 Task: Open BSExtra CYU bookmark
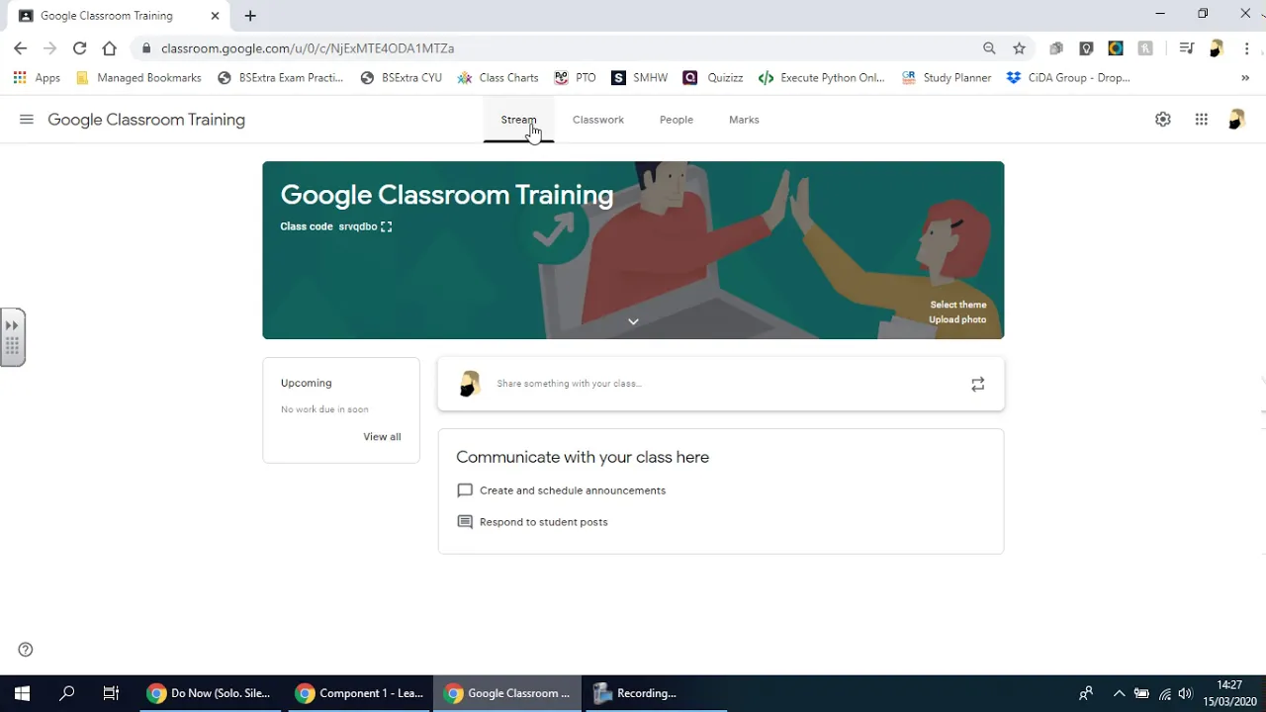click(x=401, y=78)
